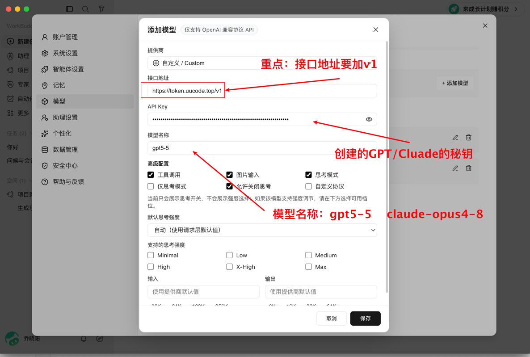Close the 添加模型 dialog
Screen dimensions: 530x357
[375, 30]
